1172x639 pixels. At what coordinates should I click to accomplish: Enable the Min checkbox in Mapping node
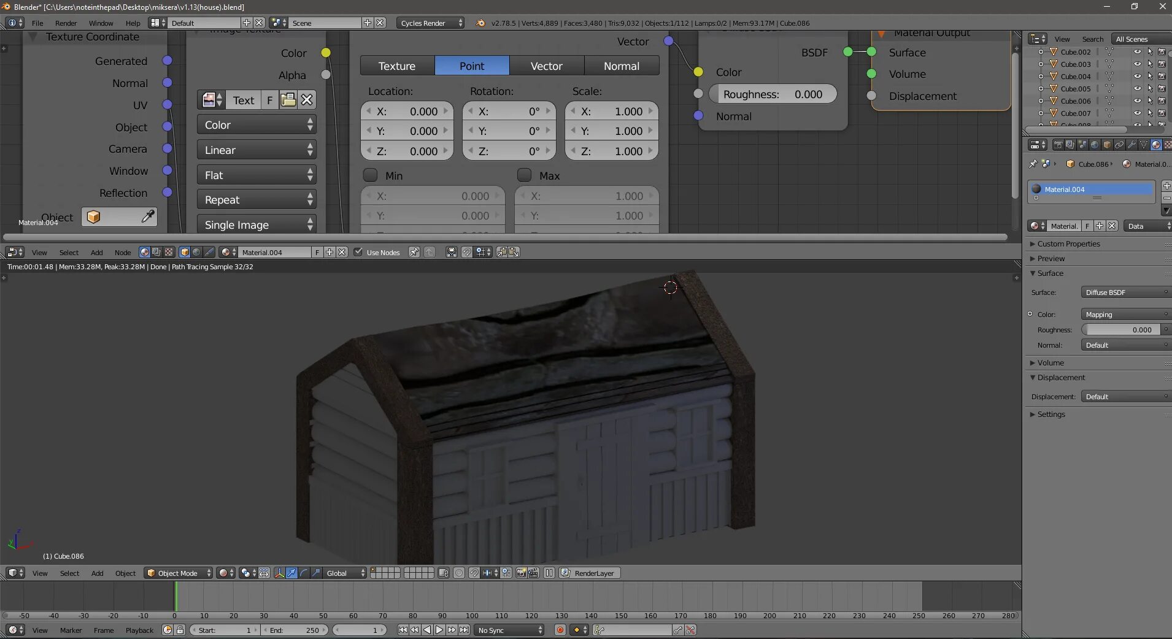point(371,175)
